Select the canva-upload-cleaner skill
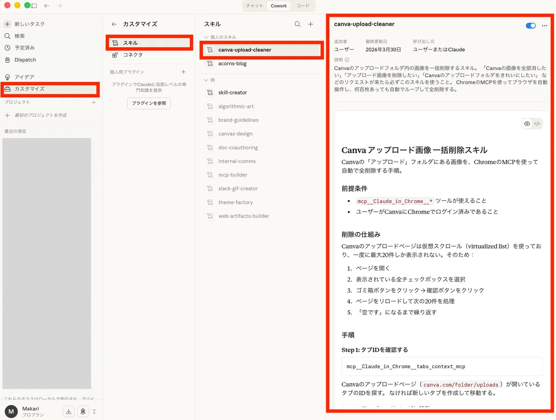556x420 pixels. click(x=262, y=50)
